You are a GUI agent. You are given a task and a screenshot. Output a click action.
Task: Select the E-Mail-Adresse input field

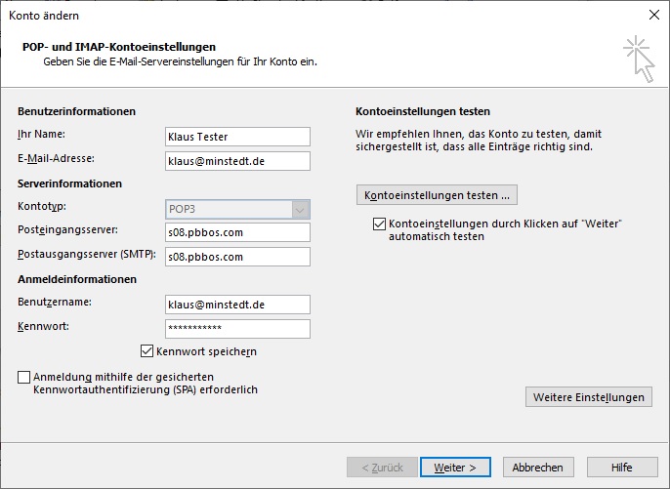(x=238, y=161)
